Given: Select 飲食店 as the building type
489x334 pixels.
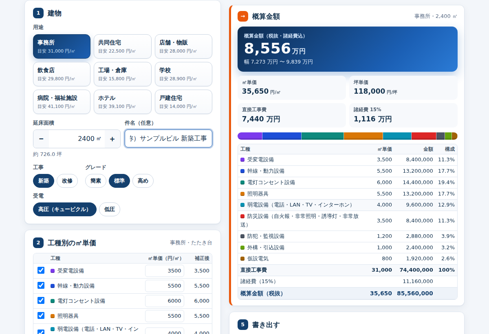Looking at the screenshot, I should [62, 74].
